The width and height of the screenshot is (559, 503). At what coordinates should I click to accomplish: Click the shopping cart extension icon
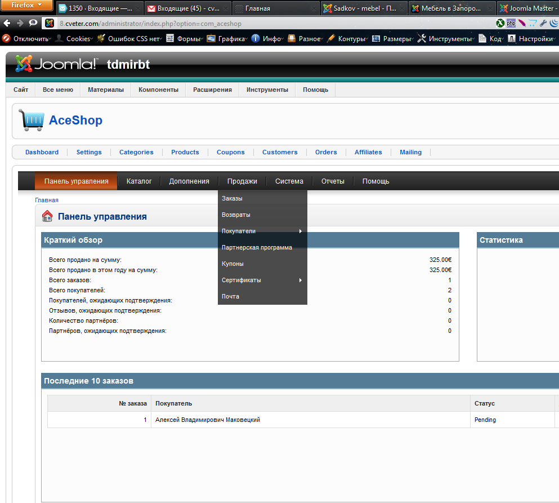point(533,24)
